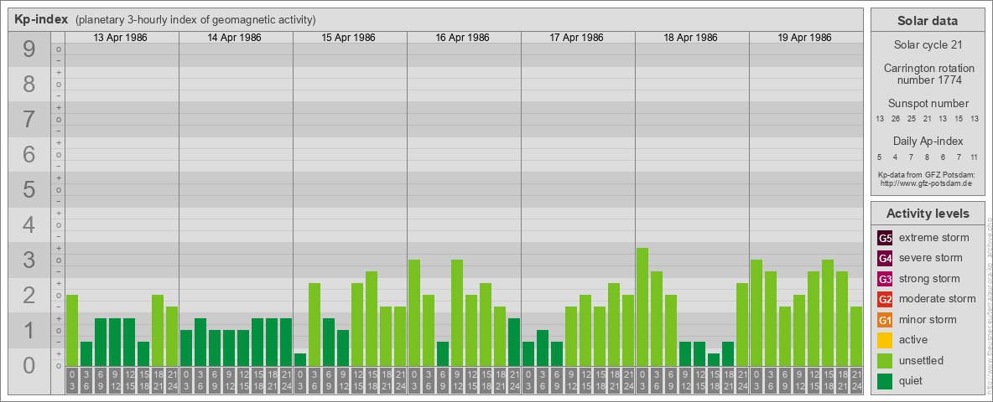This screenshot has height=402, width=993.
Task: Click the 14 Apr 3-6 hours bar
Action: point(200,342)
